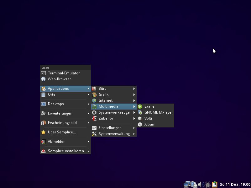Image resolution: width=251 pixels, height=188 pixels.
Task: Launch Xfburn by its label
Action: tap(150, 124)
